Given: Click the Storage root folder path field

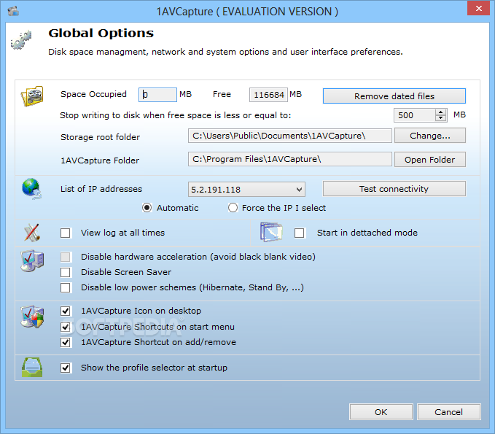Looking at the screenshot, I should [290, 136].
